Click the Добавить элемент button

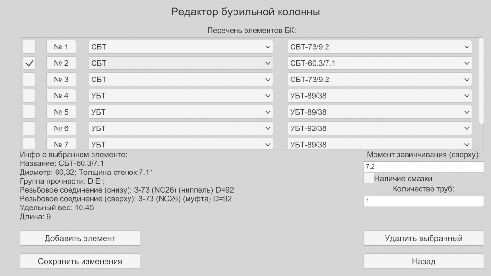[x=80, y=238]
